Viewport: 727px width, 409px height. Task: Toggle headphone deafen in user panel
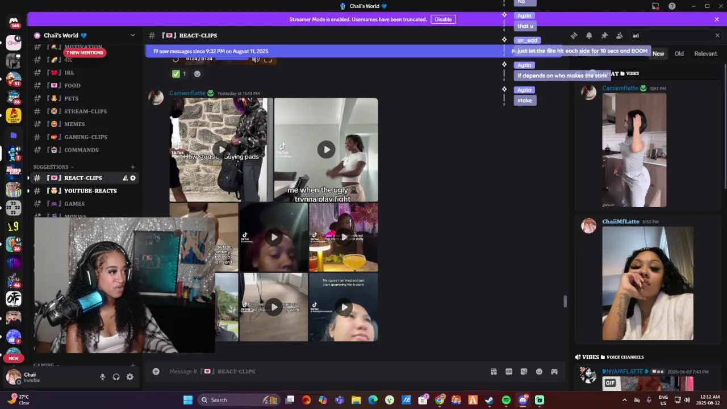coord(116,377)
